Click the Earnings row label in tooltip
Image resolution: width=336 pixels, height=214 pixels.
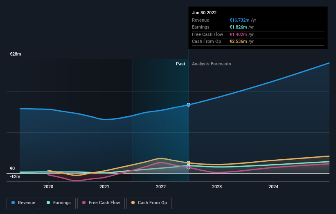click(x=201, y=27)
